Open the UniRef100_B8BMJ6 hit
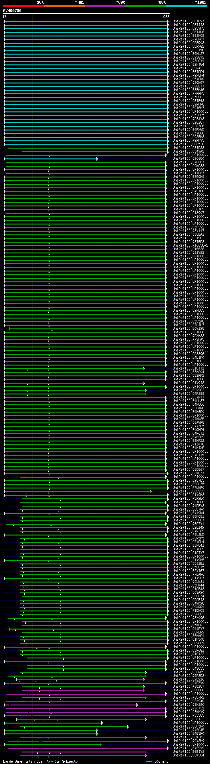Screen dimensions: 210x764 tap(188, 90)
